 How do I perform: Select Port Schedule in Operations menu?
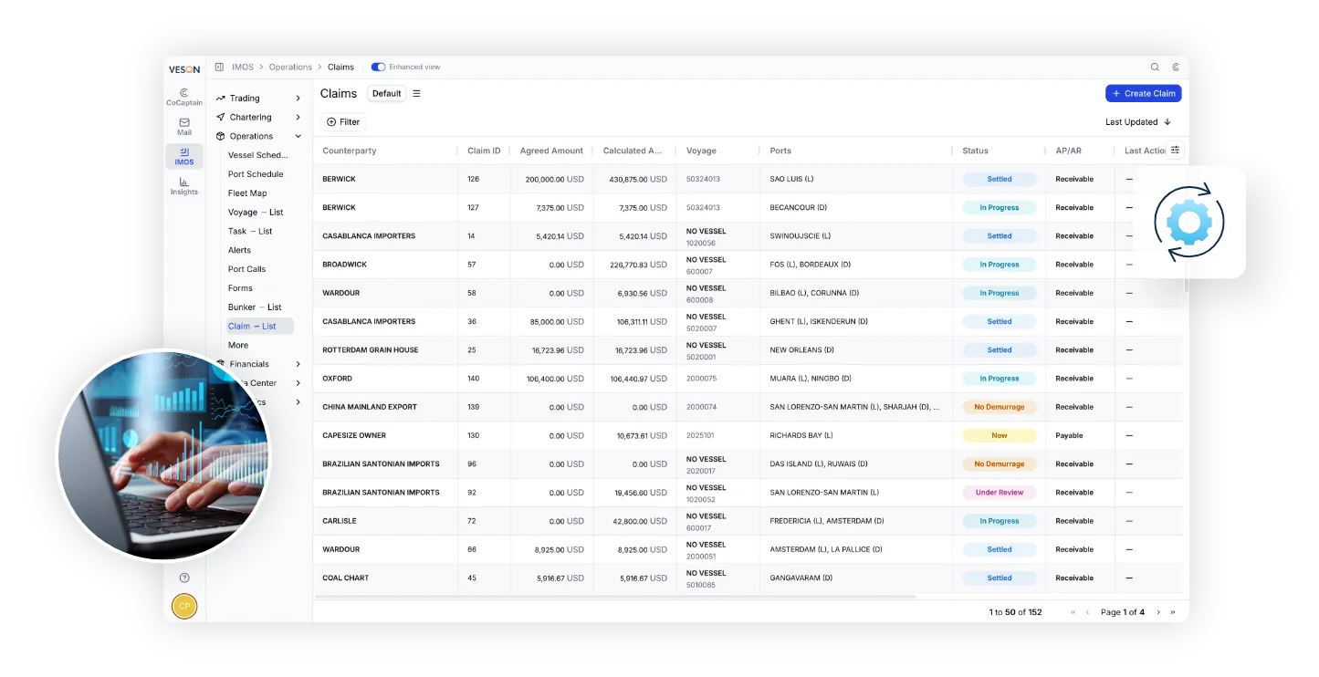pos(256,174)
